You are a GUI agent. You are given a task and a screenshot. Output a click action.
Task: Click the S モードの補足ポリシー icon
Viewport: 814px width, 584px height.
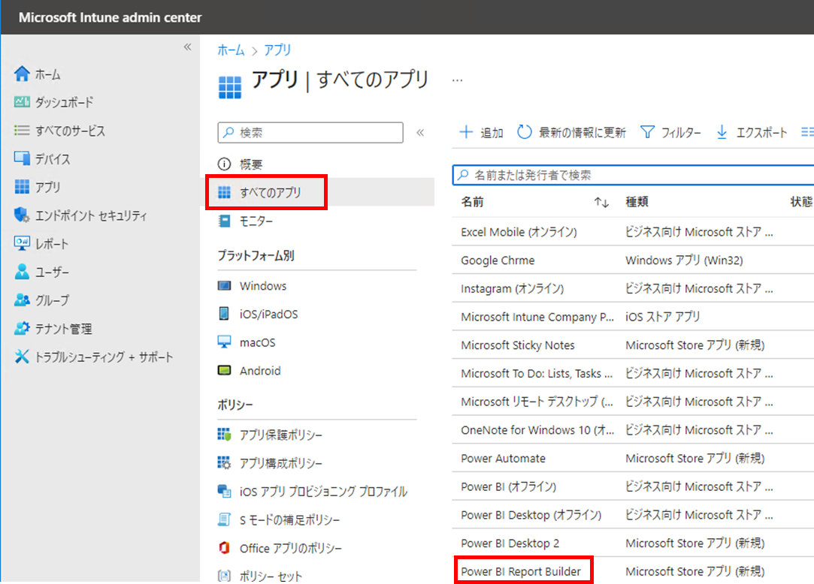point(224,519)
